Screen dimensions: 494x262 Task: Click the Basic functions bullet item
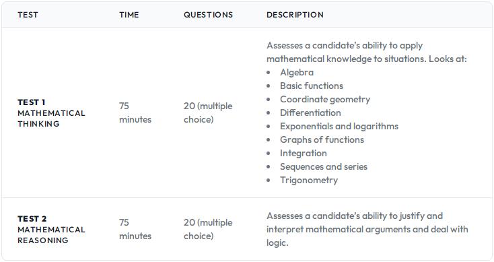click(312, 86)
